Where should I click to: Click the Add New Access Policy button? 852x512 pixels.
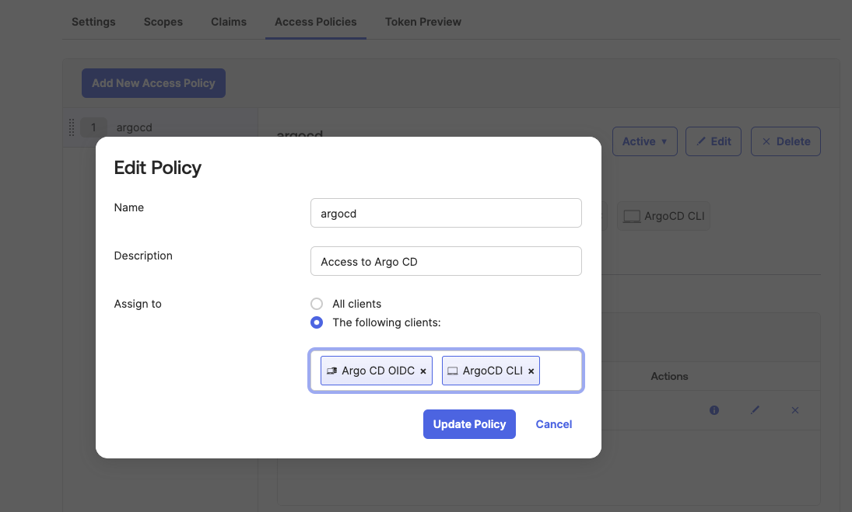[x=153, y=83]
